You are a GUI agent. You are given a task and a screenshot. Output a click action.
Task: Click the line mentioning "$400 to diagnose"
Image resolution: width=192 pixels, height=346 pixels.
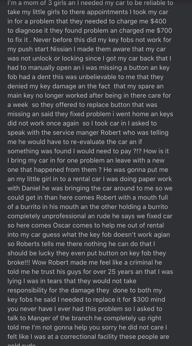[x=87, y=21]
